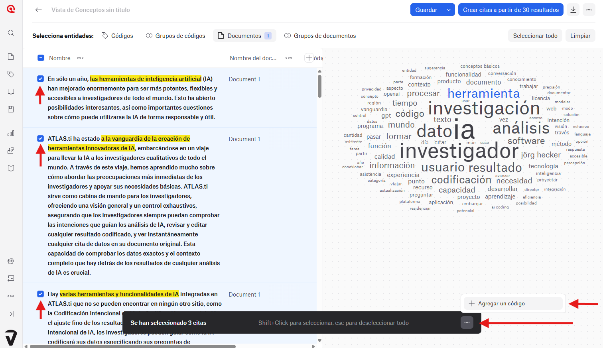Click the word 'codificación' in the cloud
This screenshot has width=603, height=348.
pos(461,180)
